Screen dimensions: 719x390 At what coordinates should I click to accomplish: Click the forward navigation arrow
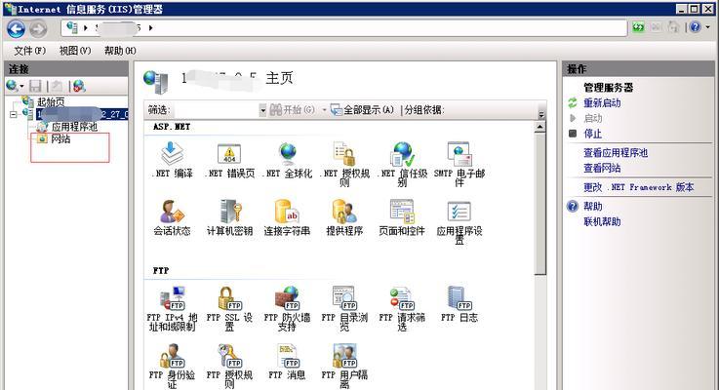38,29
